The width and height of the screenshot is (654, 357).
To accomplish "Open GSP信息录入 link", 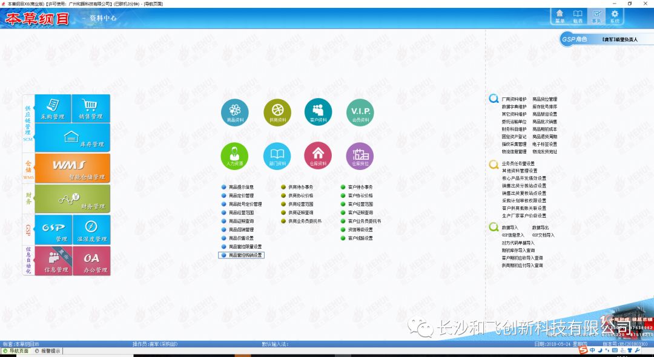I will (x=513, y=235).
